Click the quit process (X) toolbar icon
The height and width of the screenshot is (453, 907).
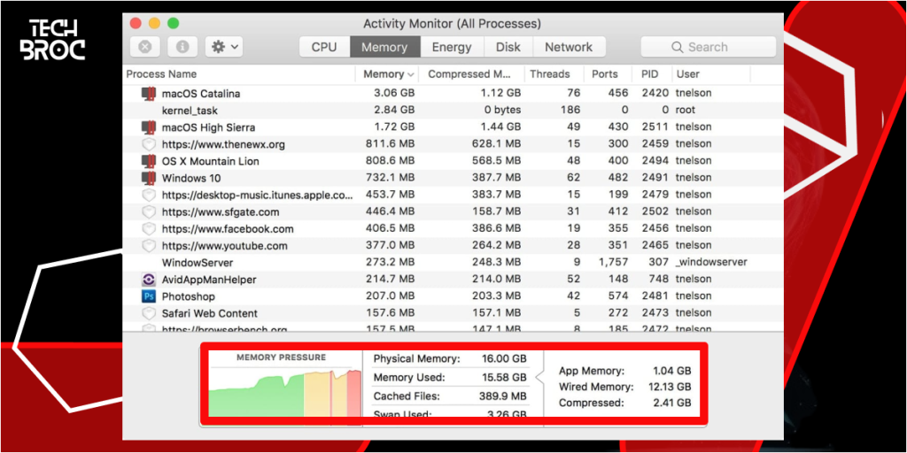click(x=145, y=48)
